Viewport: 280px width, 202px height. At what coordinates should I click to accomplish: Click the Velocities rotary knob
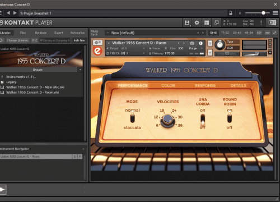[167, 120]
